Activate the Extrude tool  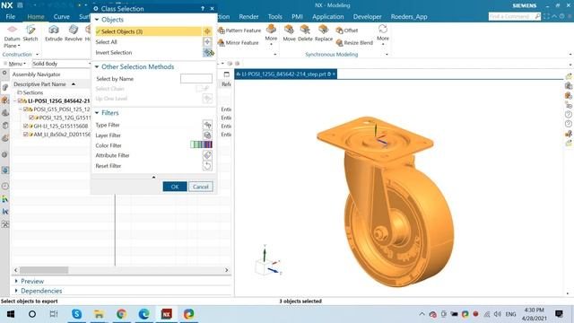pos(54,33)
